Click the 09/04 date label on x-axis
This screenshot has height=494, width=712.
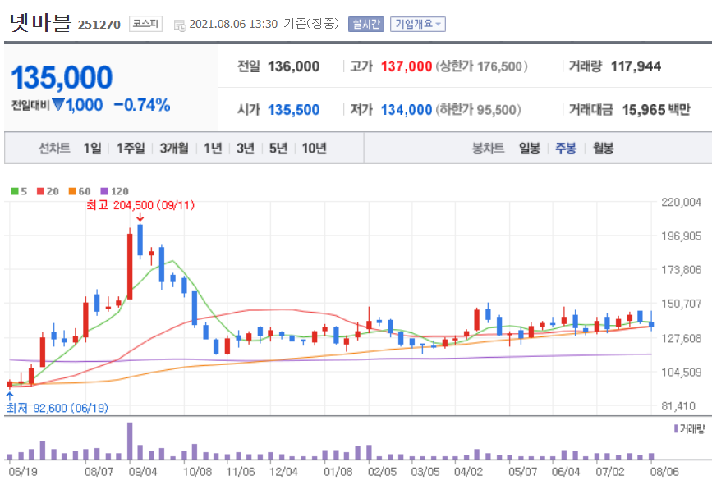point(143,472)
